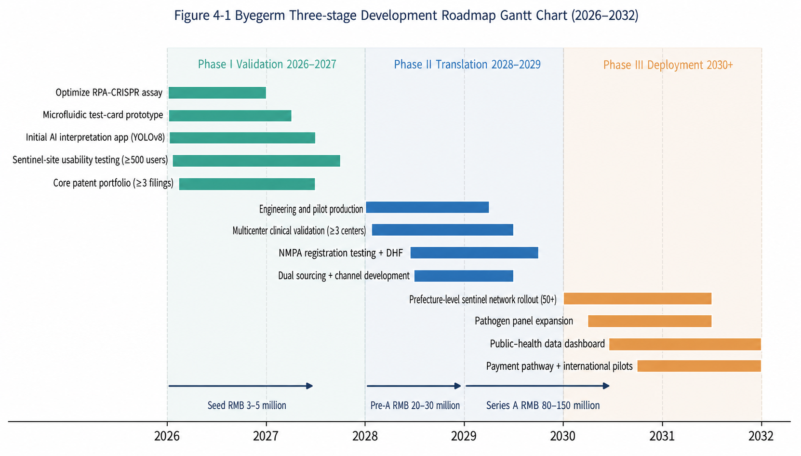Click the 'Pre-A RMB 20–30 million' funding label
The image size is (801, 456).
[x=415, y=405]
